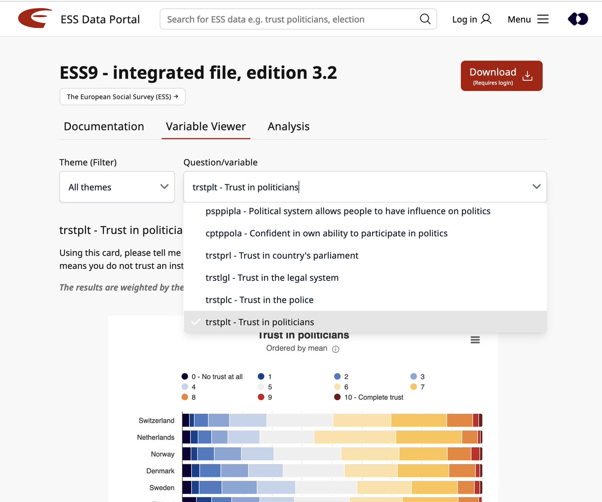Select psppipla - Political system allows influence
Viewport: 602px width, 502px height.
365,211
